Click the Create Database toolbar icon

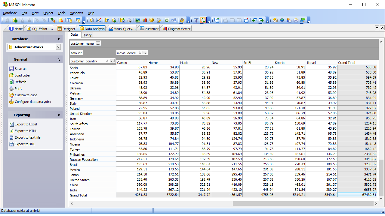tap(15, 20)
